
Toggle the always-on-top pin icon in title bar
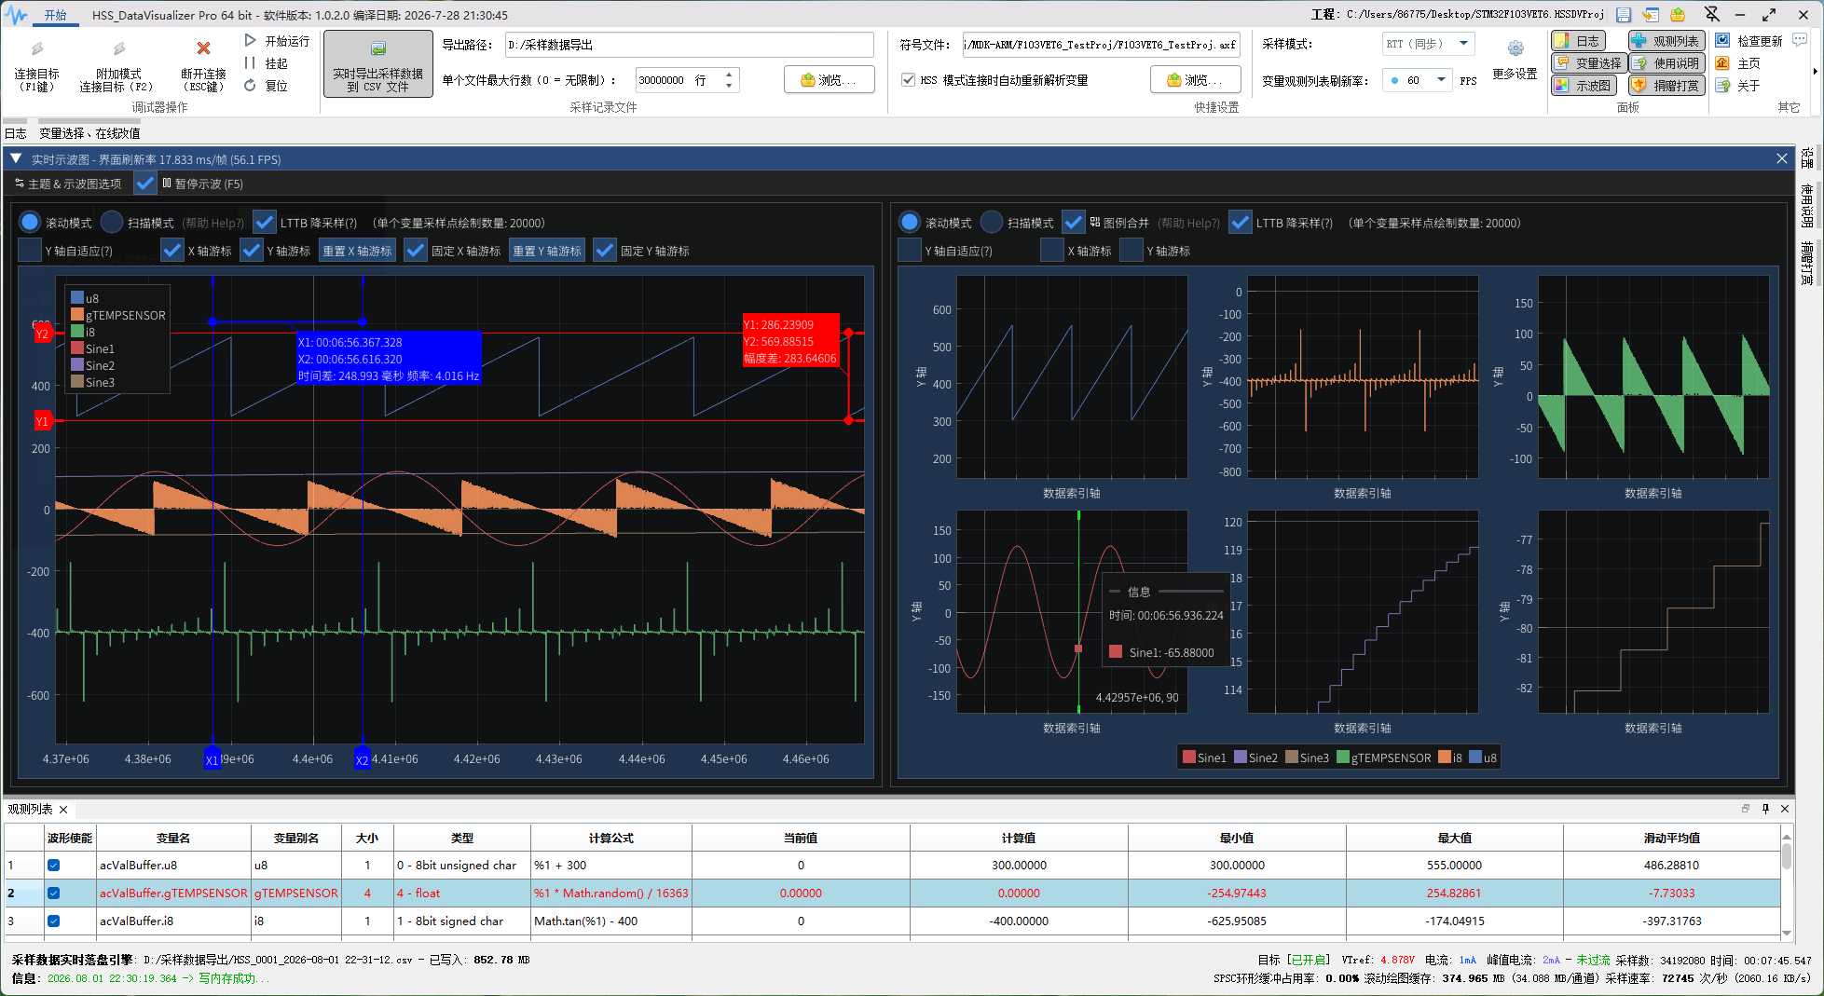[1712, 14]
